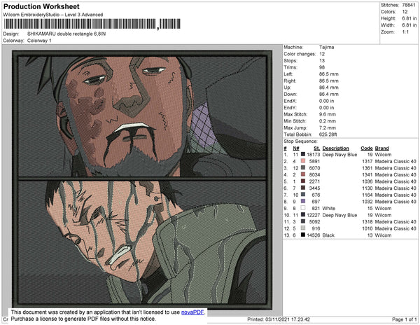The image size is (420, 325).
Task: Click the min stitch value '0.2 mm'
Action: 328,121
